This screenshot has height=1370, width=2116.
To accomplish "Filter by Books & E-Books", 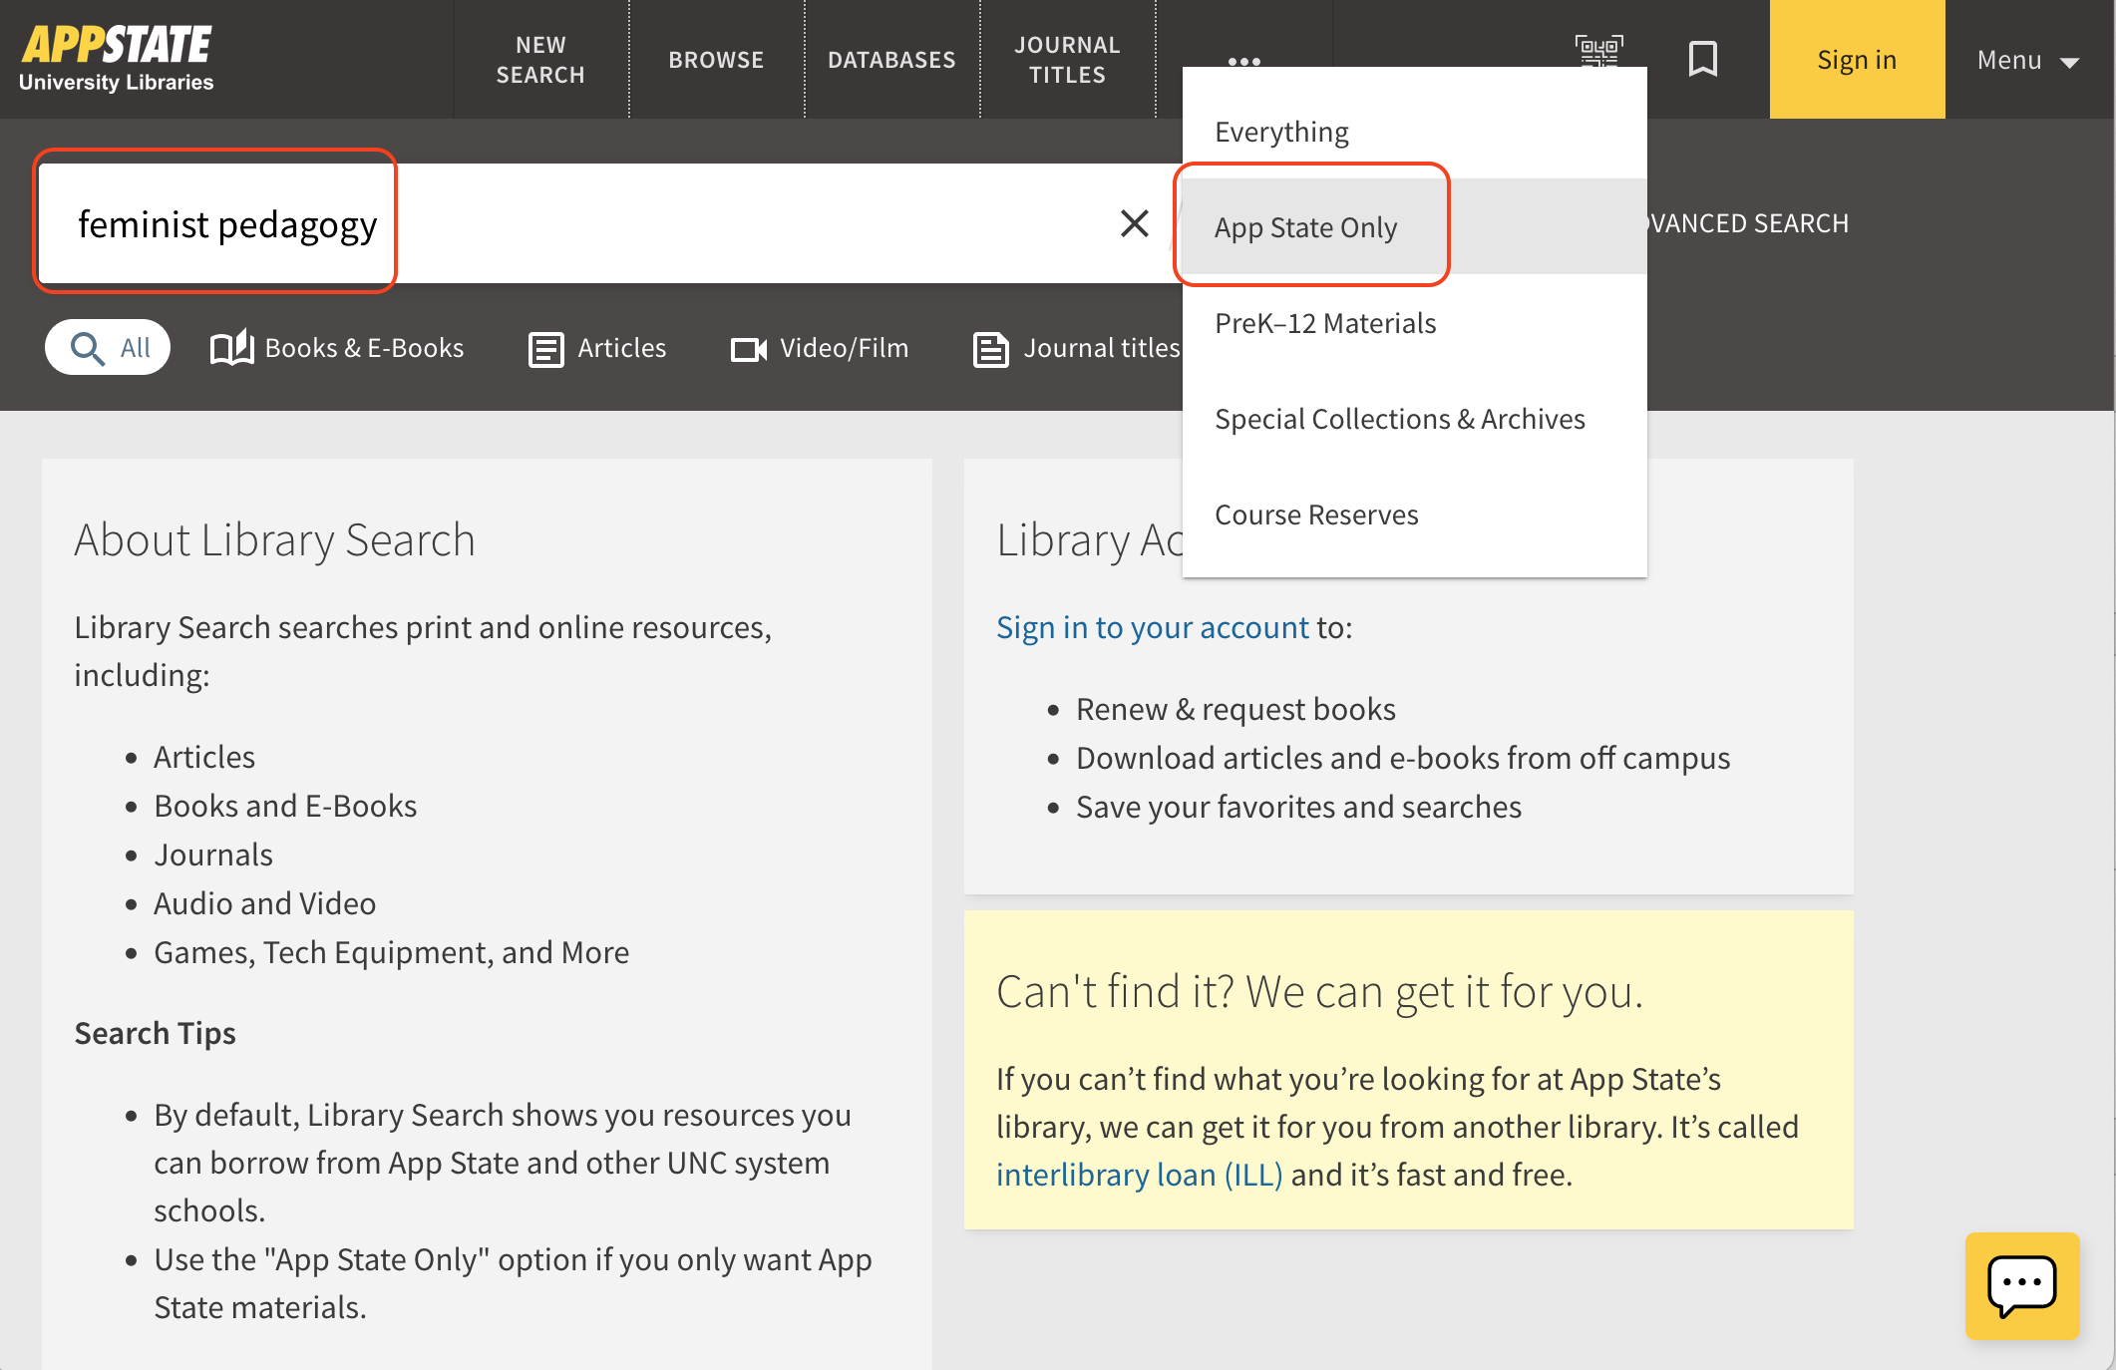I will pos(337,348).
